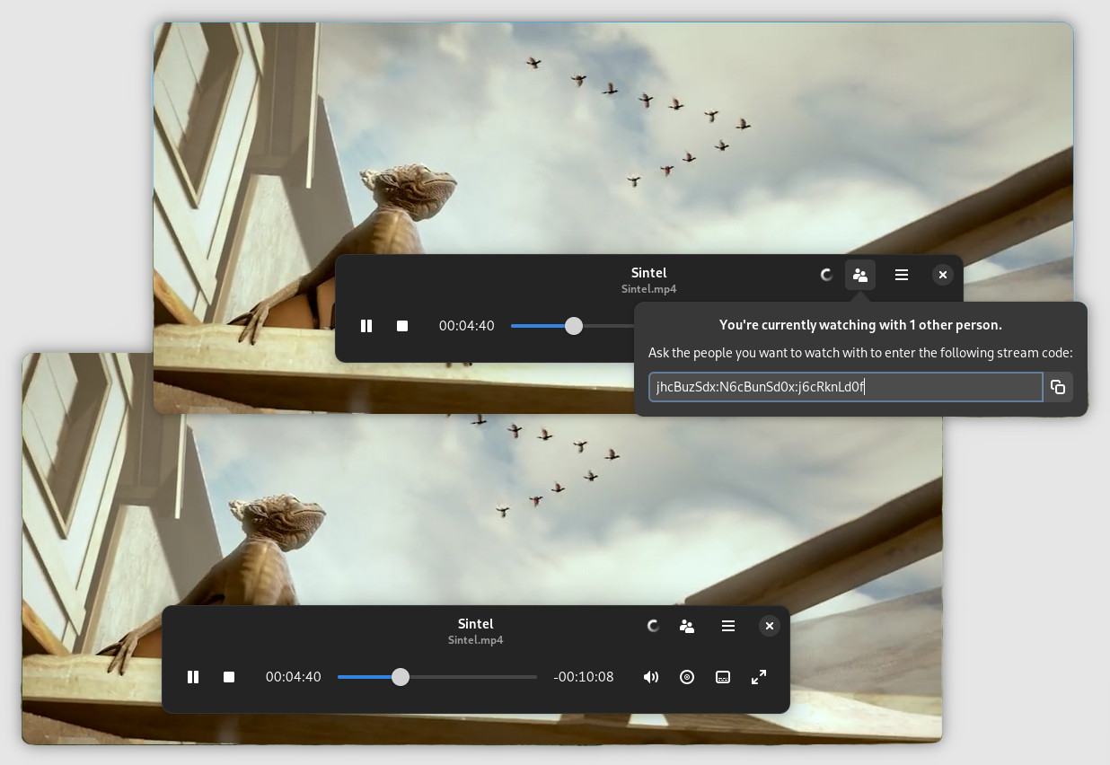The image size is (1110, 765).
Task: Click the stream code input field
Action: [845, 387]
